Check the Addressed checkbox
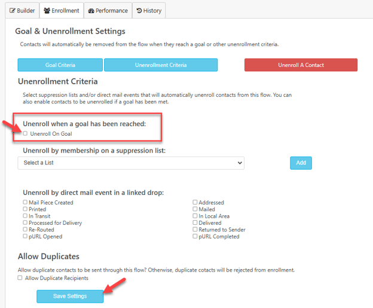 click(x=195, y=202)
